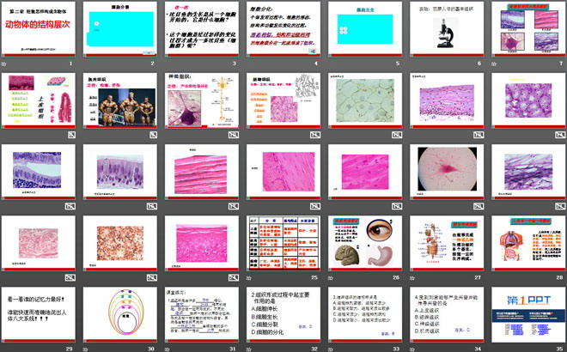Click slide 2 titled 细胞分裂
The height and width of the screenshot is (352, 567).
click(x=122, y=28)
